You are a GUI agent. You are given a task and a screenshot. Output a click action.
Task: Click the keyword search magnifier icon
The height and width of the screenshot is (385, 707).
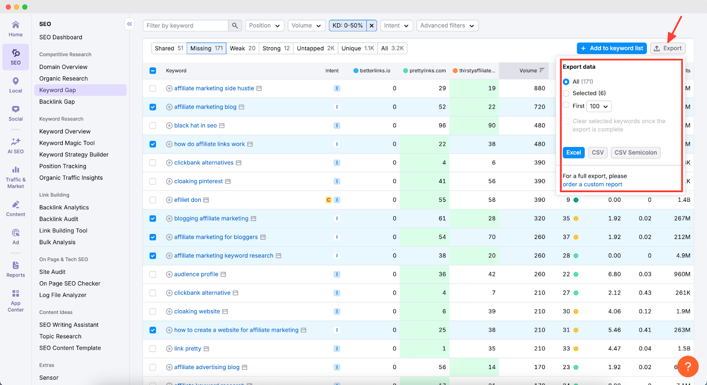(x=235, y=26)
